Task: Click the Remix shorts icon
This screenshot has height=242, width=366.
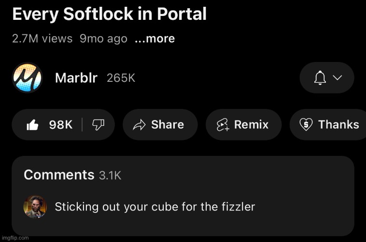Action: point(223,125)
